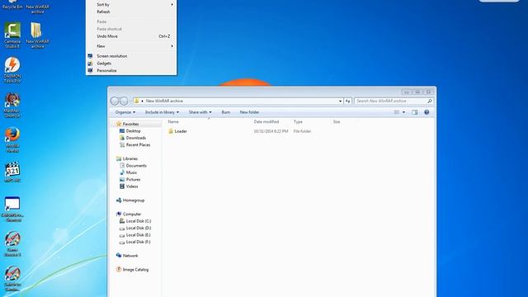Click the Back arrow in Explorer

(115, 101)
